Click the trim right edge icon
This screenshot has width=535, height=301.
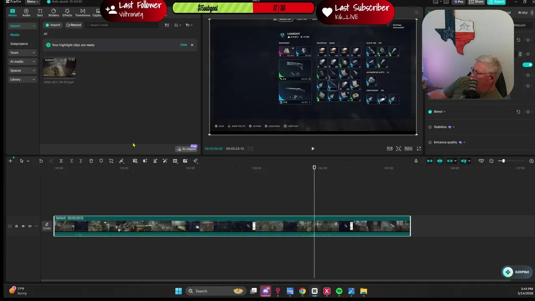tap(81, 161)
